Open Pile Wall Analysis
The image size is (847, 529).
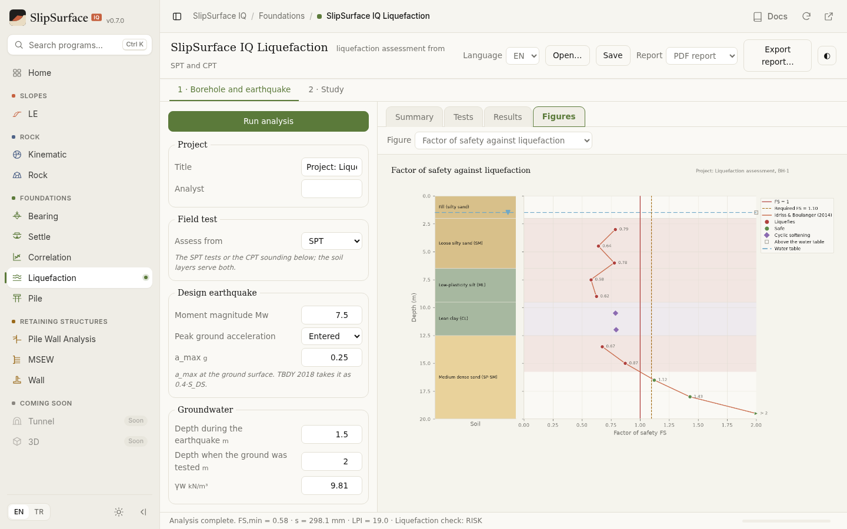coord(79,339)
